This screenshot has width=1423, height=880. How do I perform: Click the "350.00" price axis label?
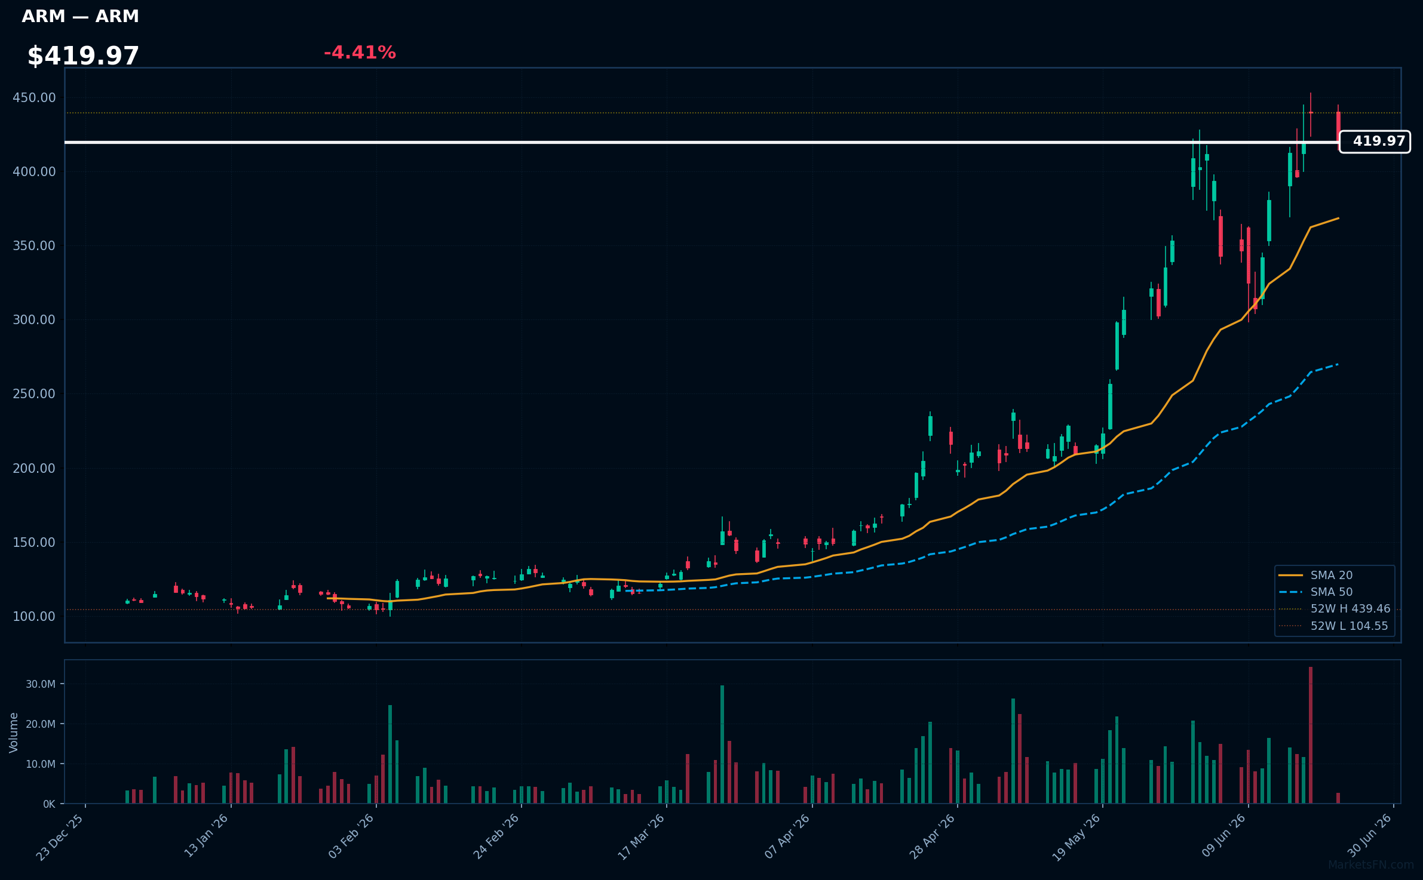(x=34, y=245)
